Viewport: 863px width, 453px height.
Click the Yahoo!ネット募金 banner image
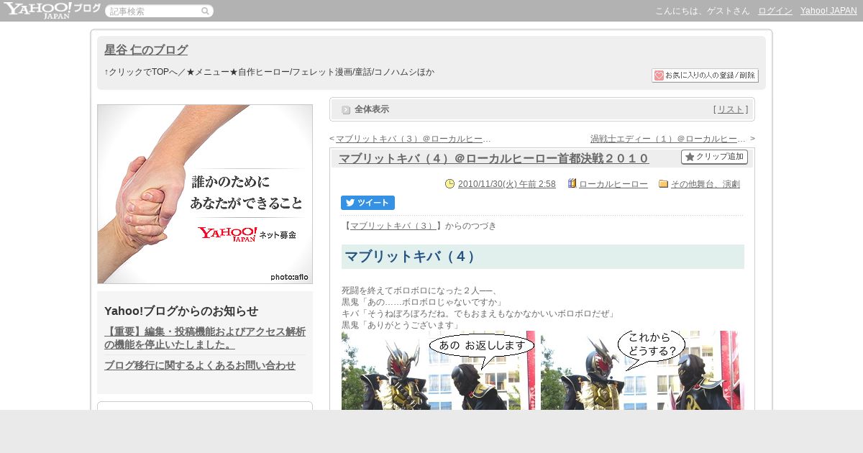click(205, 194)
